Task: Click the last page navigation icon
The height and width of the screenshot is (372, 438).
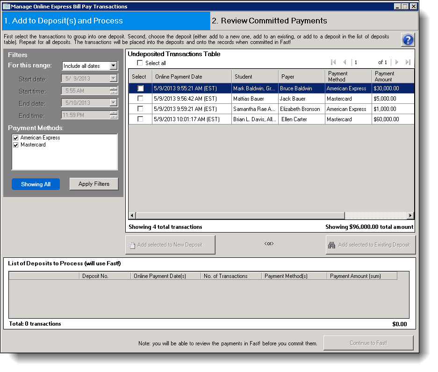Action: click(408, 62)
